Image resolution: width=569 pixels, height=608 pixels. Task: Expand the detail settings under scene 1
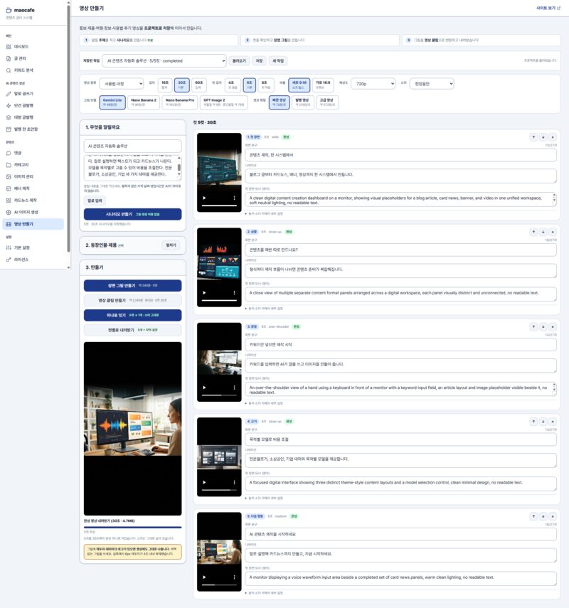pyautogui.click(x=264, y=213)
